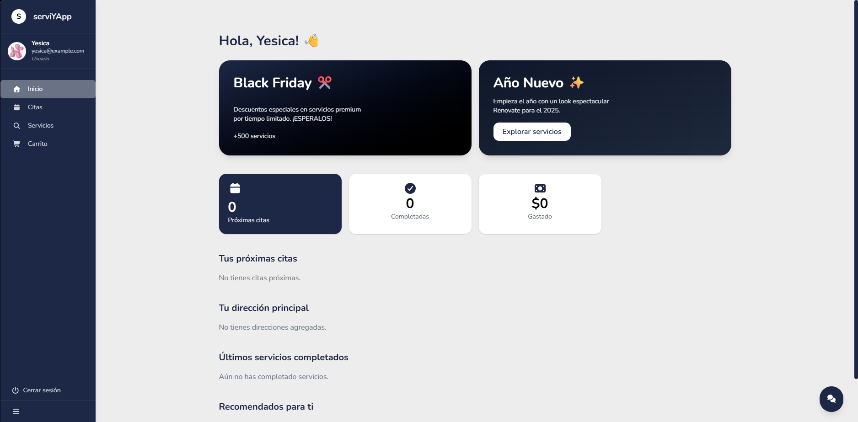The width and height of the screenshot is (858, 422).
Task: Open the Próximas citas stat card
Action: (280, 204)
